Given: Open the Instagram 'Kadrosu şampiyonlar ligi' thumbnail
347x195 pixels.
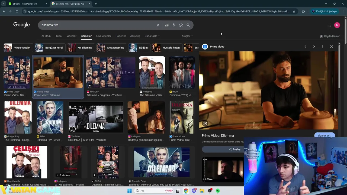Looking at the screenshot, I should 146,117.
